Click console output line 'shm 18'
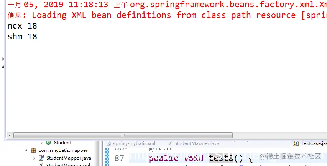The width and height of the screenshot is (327, 166). coord(22,37)
